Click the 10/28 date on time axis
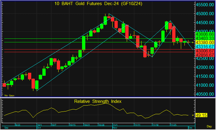This screenshot has height=130, width=216. (x=101, y=125)
